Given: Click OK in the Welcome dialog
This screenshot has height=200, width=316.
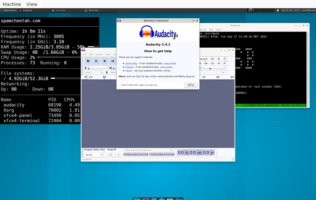Looking at the screenshot, I should [191, 85].
